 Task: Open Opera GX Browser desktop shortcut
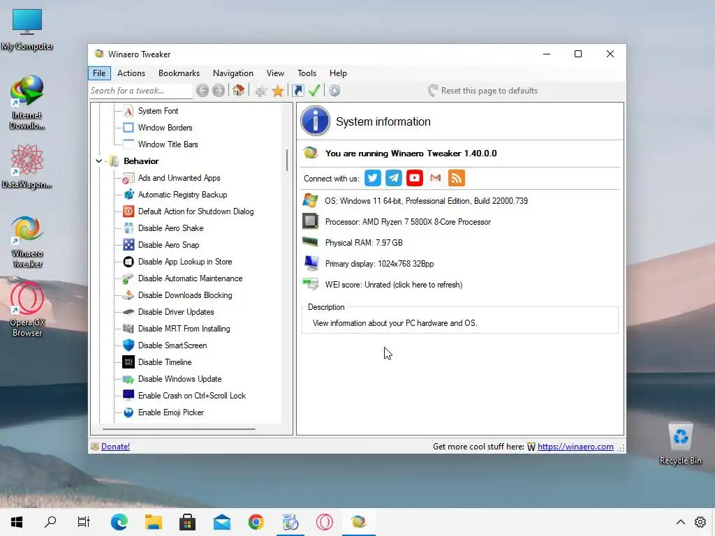(27, 310)
